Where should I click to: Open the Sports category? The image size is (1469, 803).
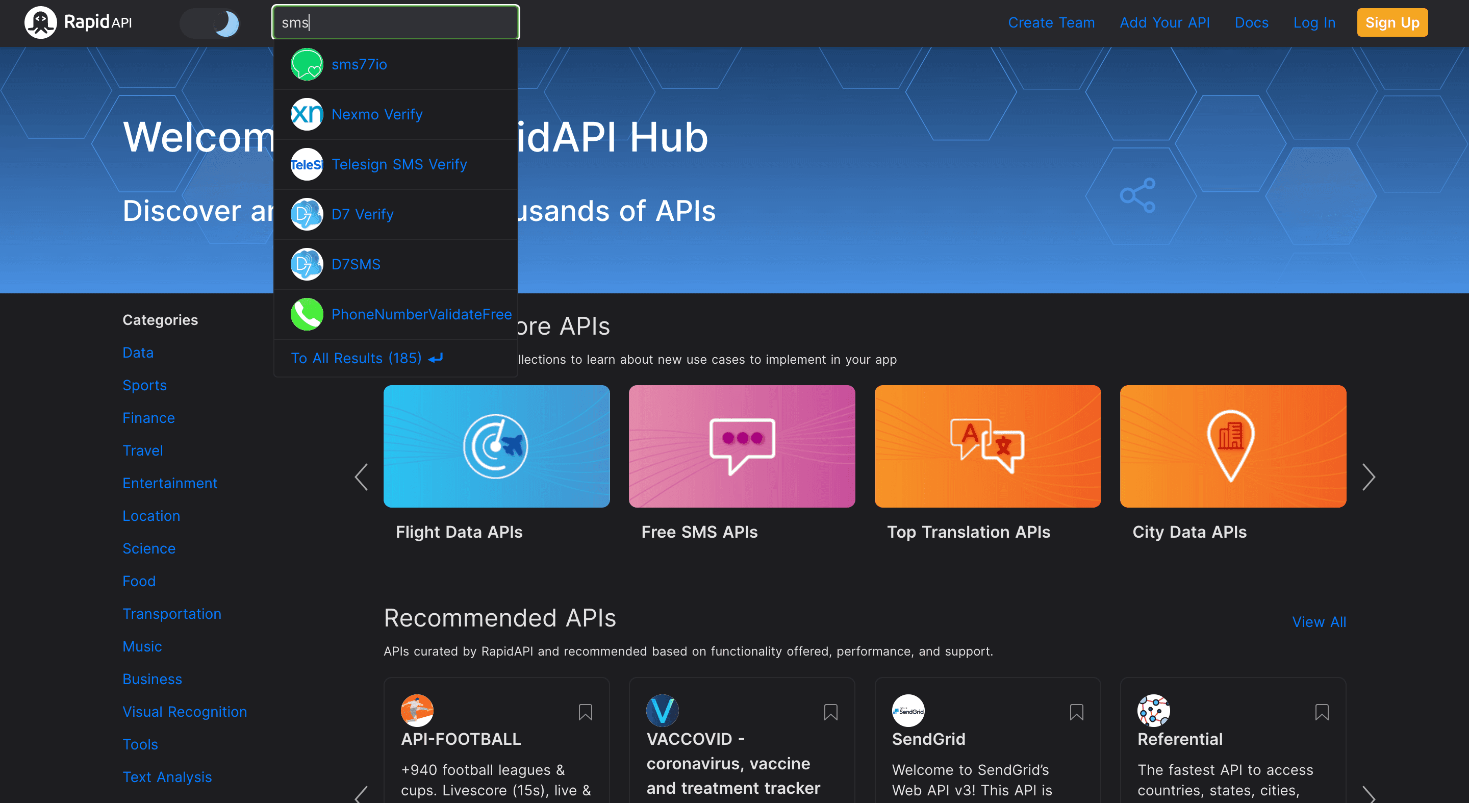[145, 386]
